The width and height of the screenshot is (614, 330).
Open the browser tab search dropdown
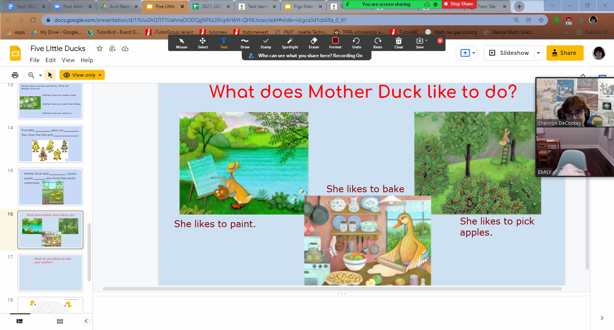pyautogui.click(x=552, y=6)
